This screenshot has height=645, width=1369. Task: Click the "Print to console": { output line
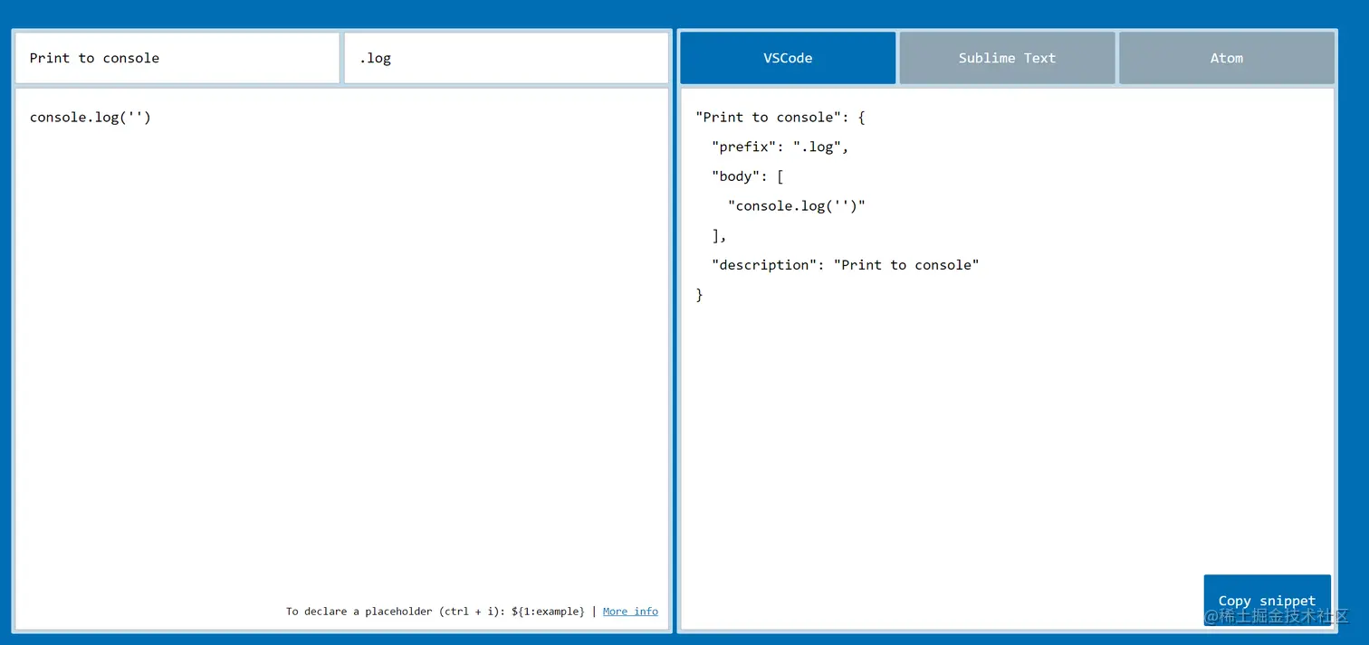tap(780, 117)
